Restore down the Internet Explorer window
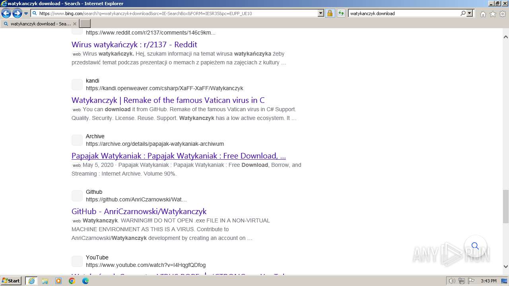The height and width of the screenshot is (286, 509). point(497,3)
